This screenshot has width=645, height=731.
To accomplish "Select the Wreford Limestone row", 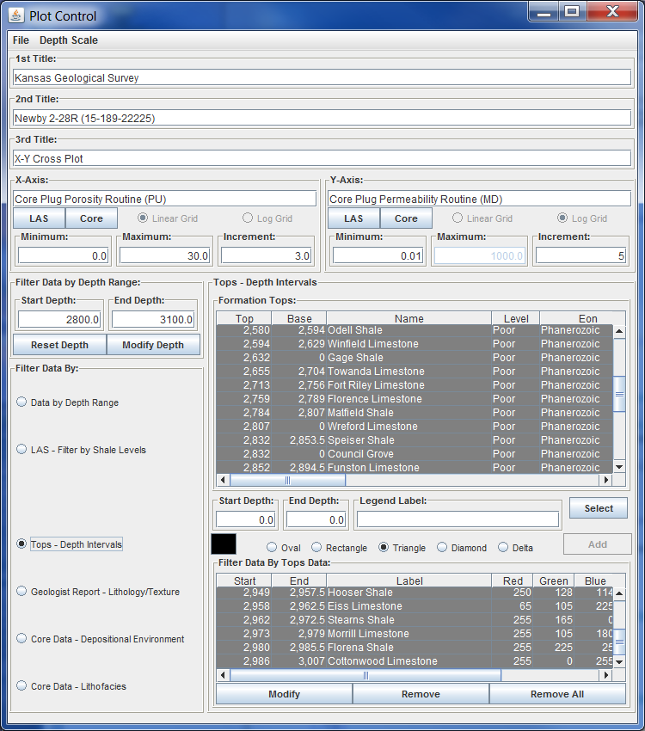I will click(415, 426).
